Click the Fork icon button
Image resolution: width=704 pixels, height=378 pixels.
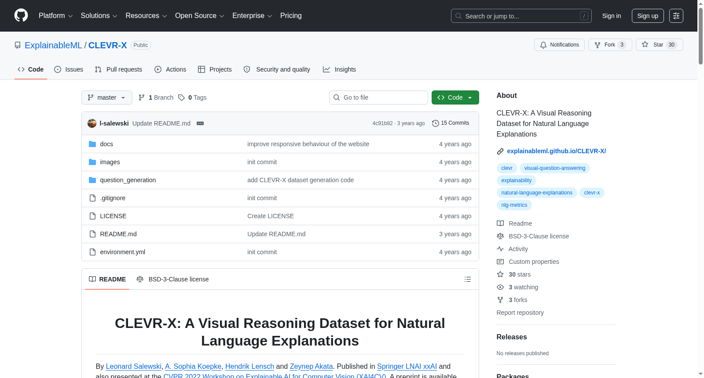(x=610, y=45)
